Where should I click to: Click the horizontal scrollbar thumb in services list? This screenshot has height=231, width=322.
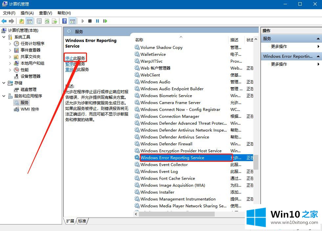click(x=177, y=214)
